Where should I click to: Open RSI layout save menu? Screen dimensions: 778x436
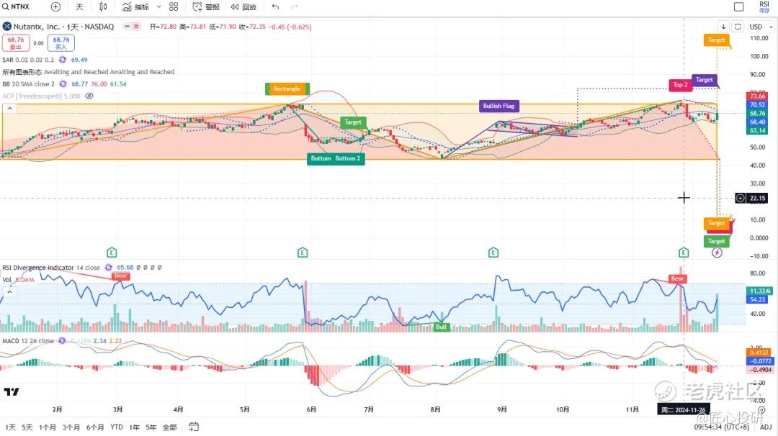click(764, 7)
